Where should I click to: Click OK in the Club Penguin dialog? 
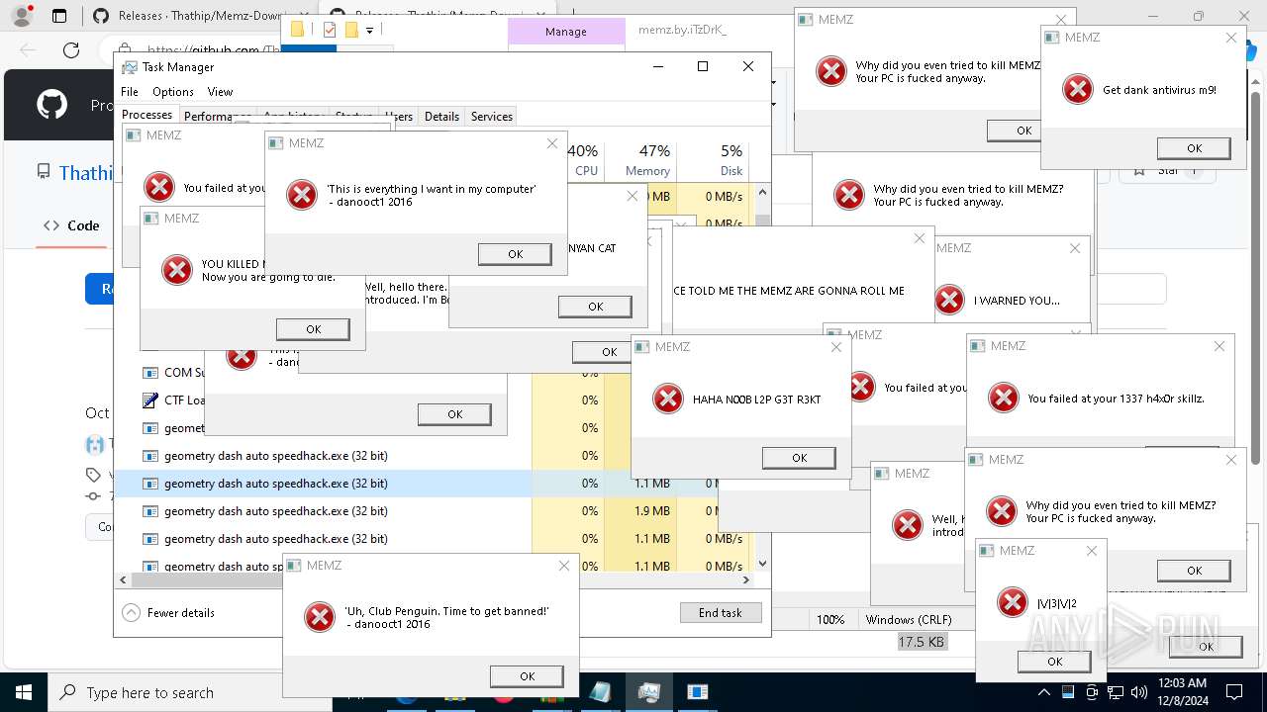coord(527,676)
